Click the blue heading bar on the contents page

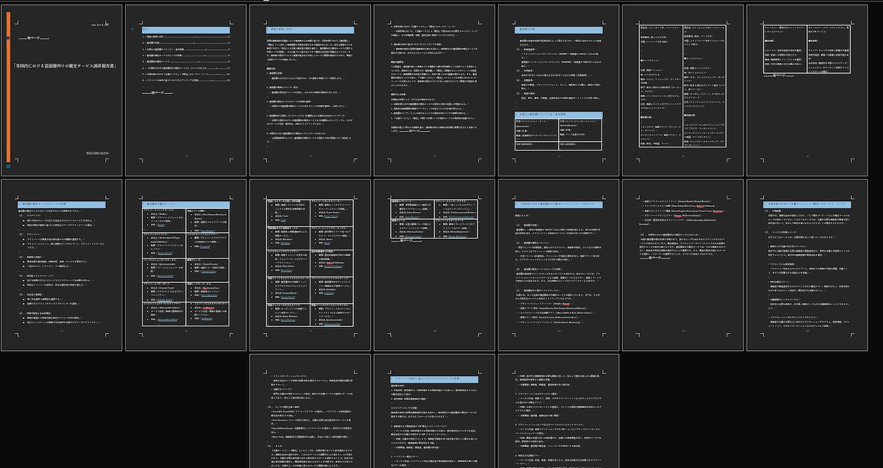[x=186, y=30]
